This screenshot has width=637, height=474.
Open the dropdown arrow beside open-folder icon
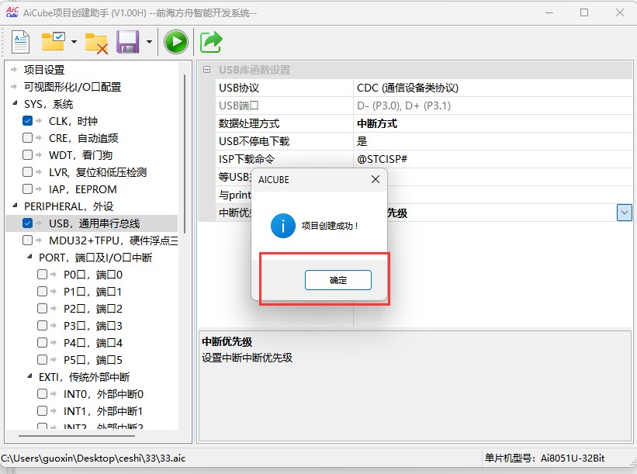tap(74, 41)
